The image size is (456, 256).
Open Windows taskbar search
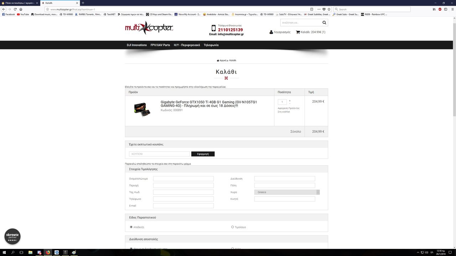coord(13,252)
